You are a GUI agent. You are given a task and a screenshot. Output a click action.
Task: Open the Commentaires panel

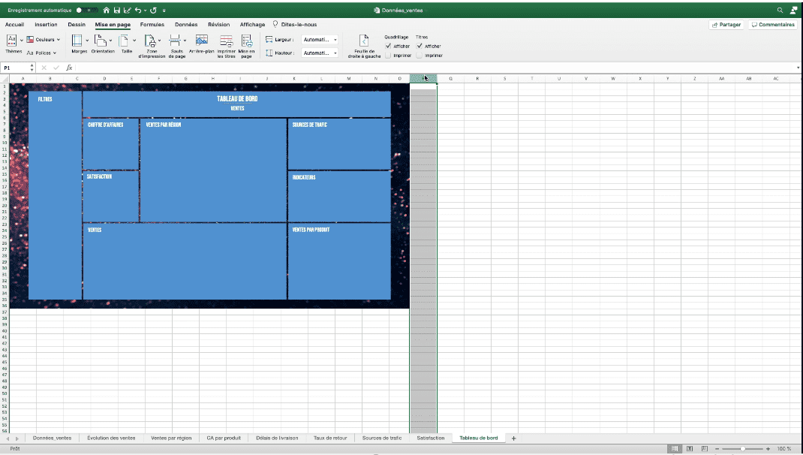point(773,24)
